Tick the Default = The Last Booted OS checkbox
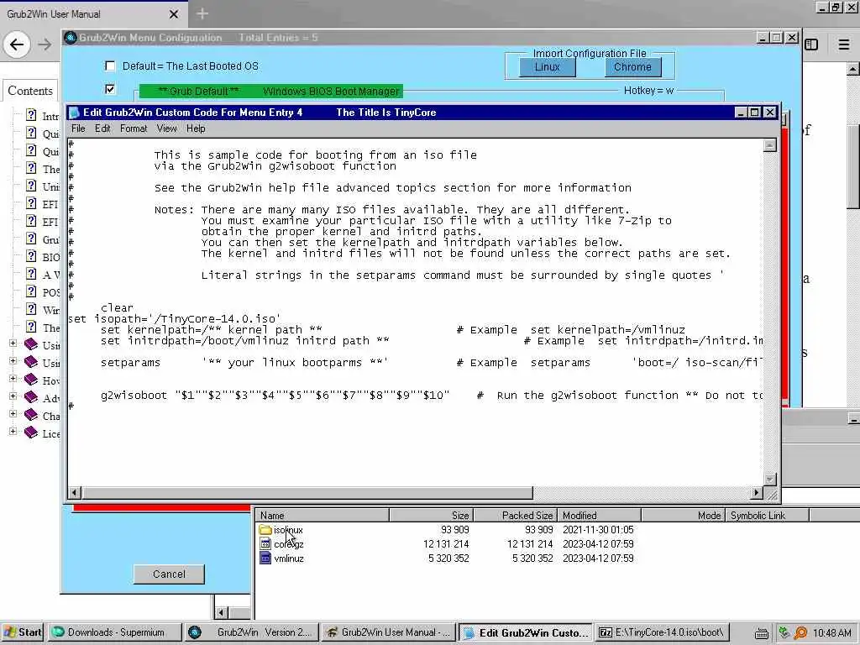This screenshot has height=645, width=860. [110, 66]
